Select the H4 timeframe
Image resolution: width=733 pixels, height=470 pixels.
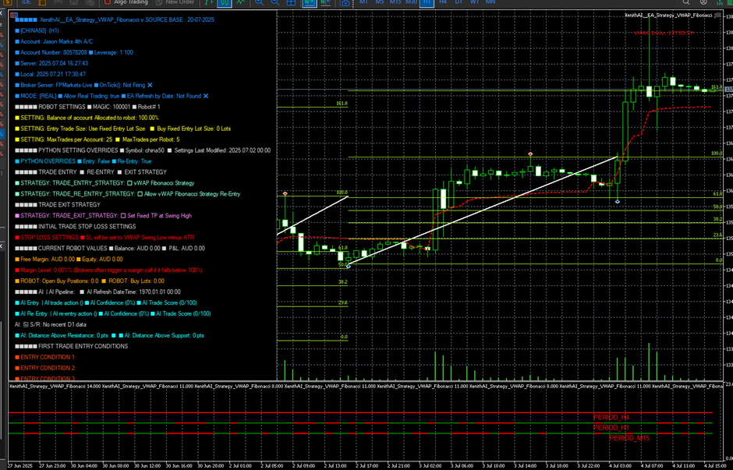tap(443, 2)
